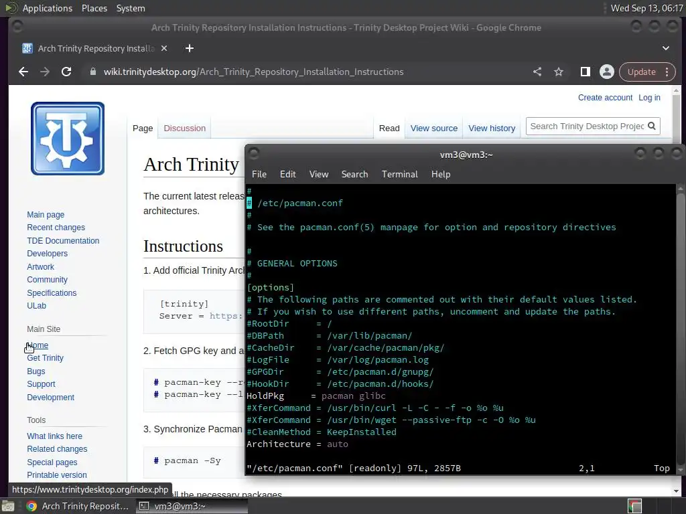
Task: Click What links here tool link
Action: point(55,436)
